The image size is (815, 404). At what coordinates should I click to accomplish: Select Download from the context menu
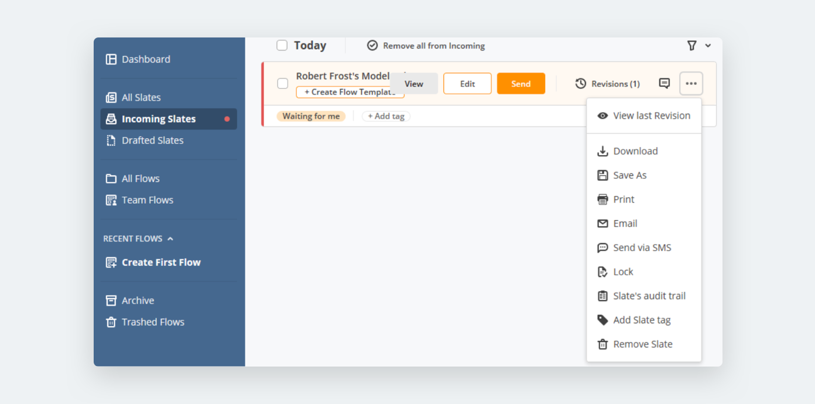pos(635,151)
